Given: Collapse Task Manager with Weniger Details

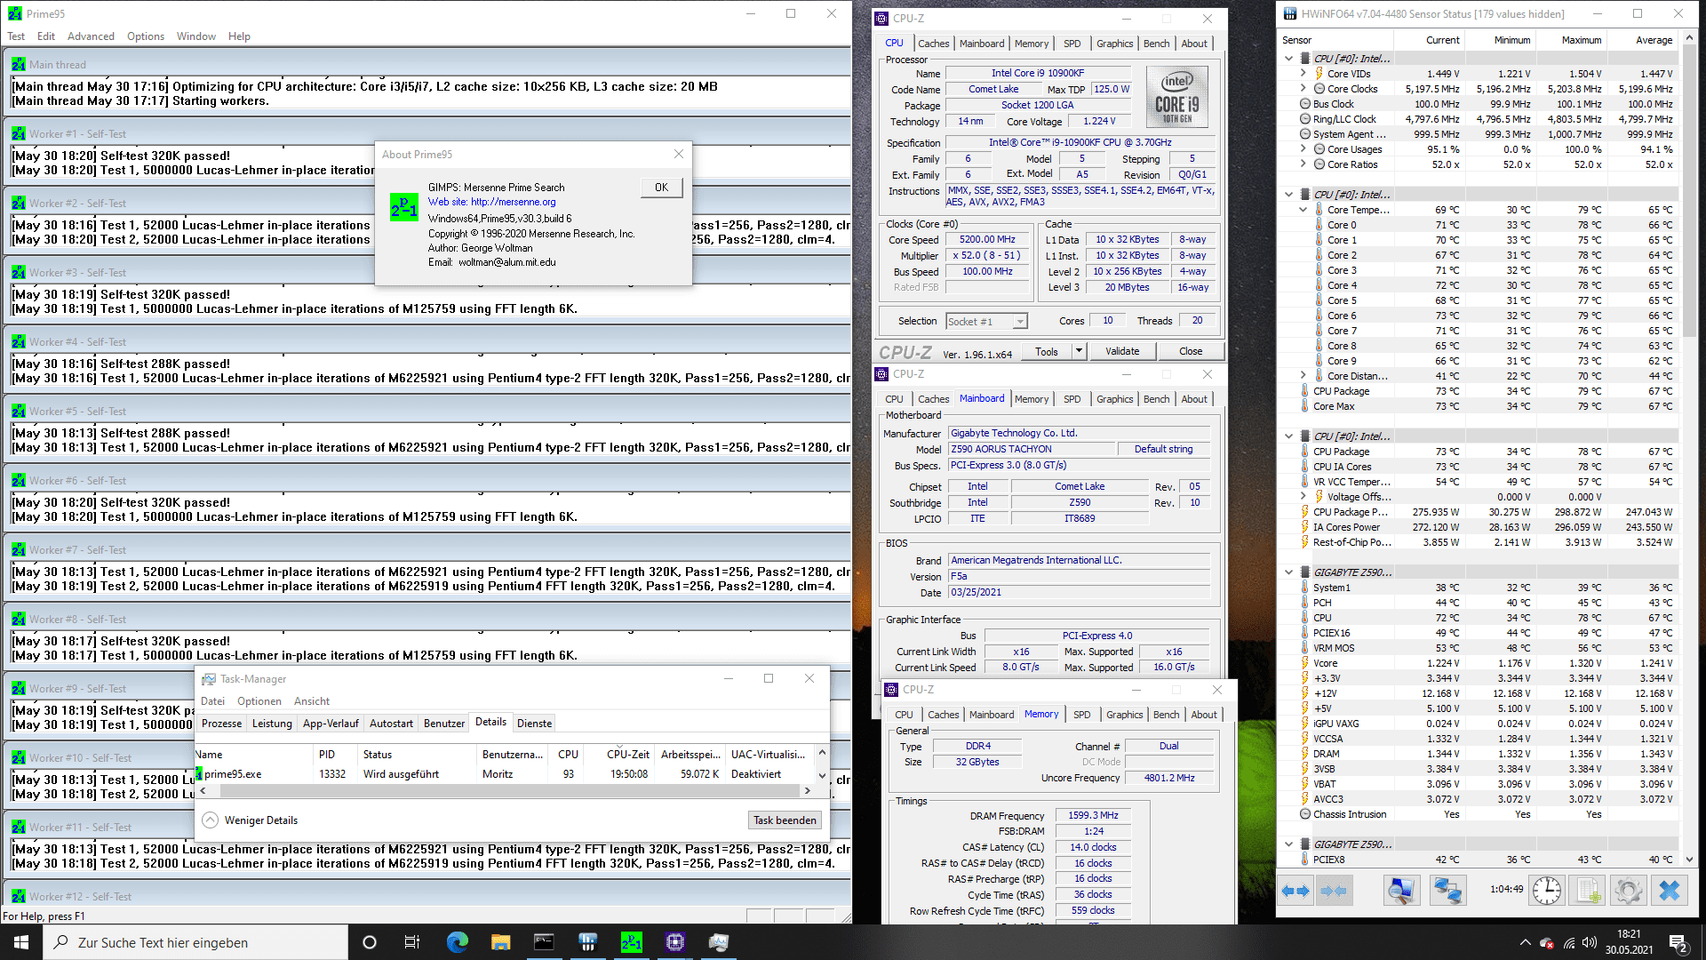Looking at the screenshot, I should 250,820.
